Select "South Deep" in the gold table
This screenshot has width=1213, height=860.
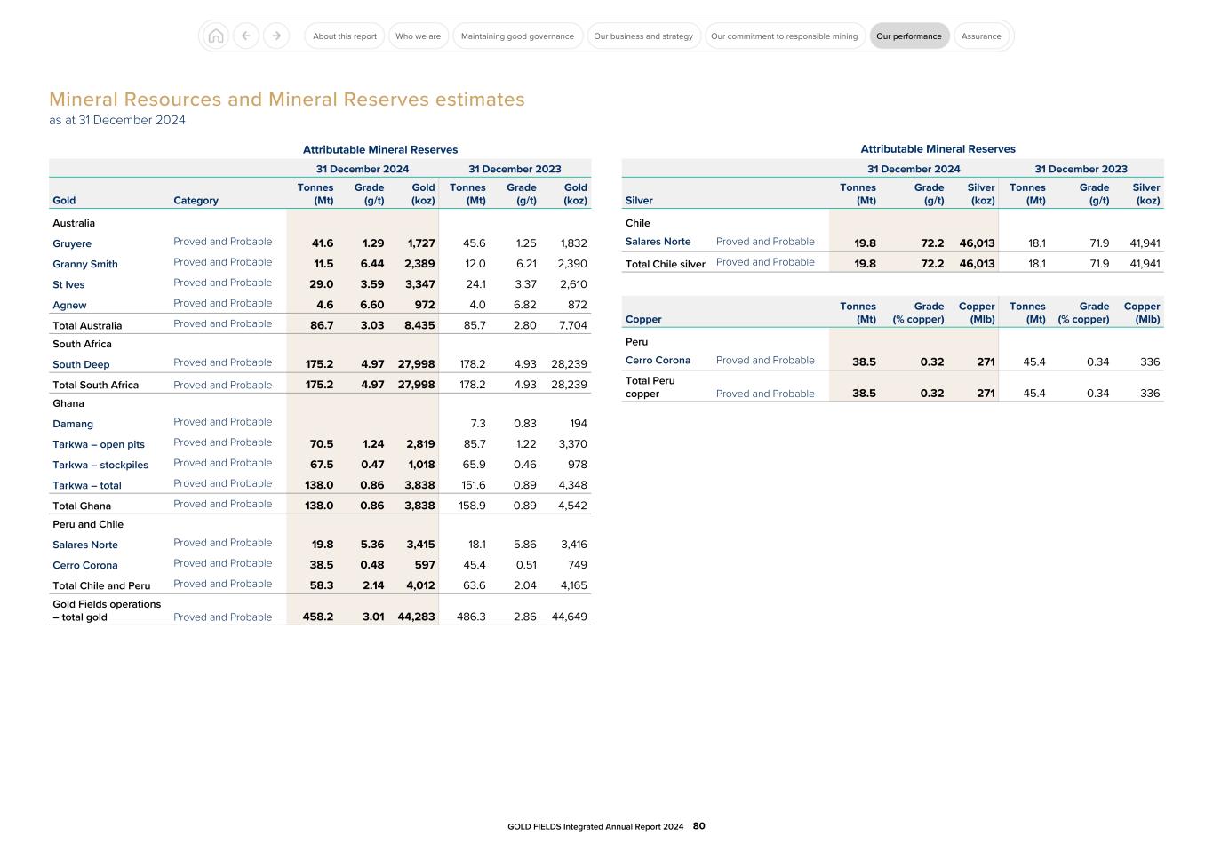click(x=81, y=364)
